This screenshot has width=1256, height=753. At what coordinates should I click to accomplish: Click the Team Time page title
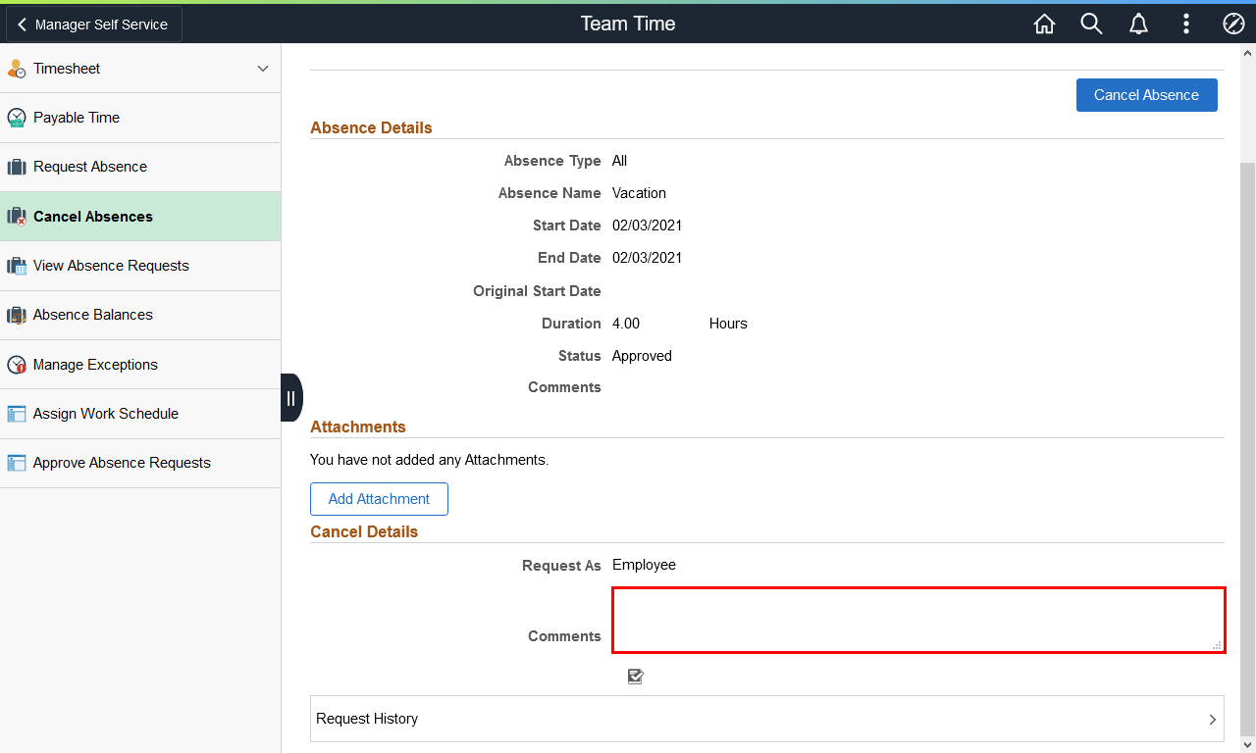(x=628, y=24)
